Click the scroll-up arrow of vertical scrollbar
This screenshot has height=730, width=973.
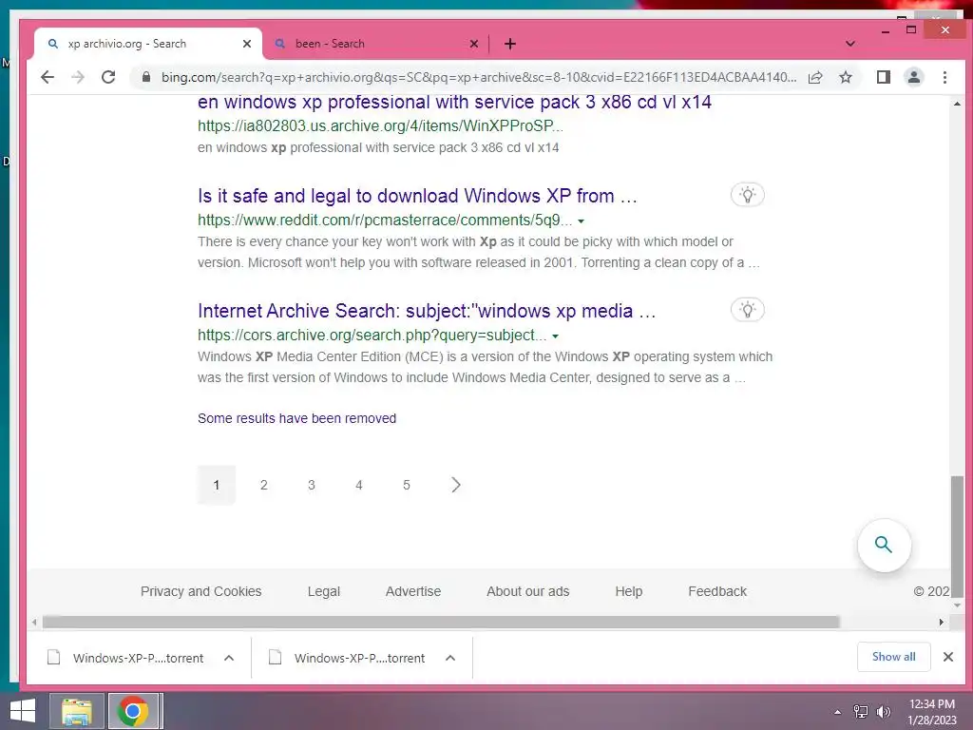click(957, 104)
